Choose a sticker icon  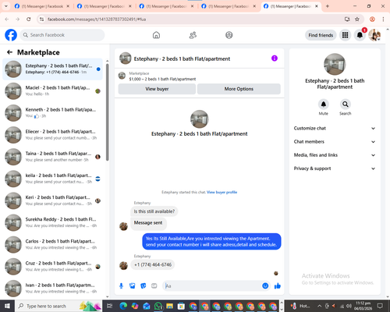click(x=144, y=286)
